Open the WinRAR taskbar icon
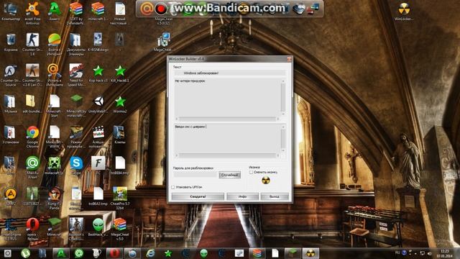 point(257,253)
